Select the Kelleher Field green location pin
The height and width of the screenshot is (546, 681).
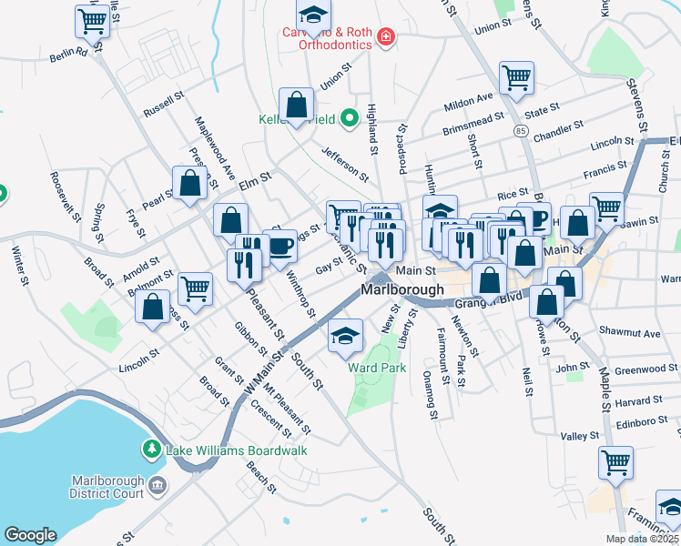click(350, 118)
